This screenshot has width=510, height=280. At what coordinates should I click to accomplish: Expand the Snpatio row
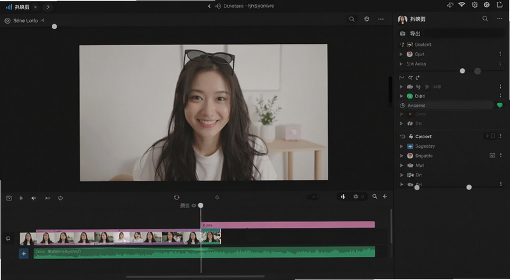pyautogui.click(x=402, y=156)
